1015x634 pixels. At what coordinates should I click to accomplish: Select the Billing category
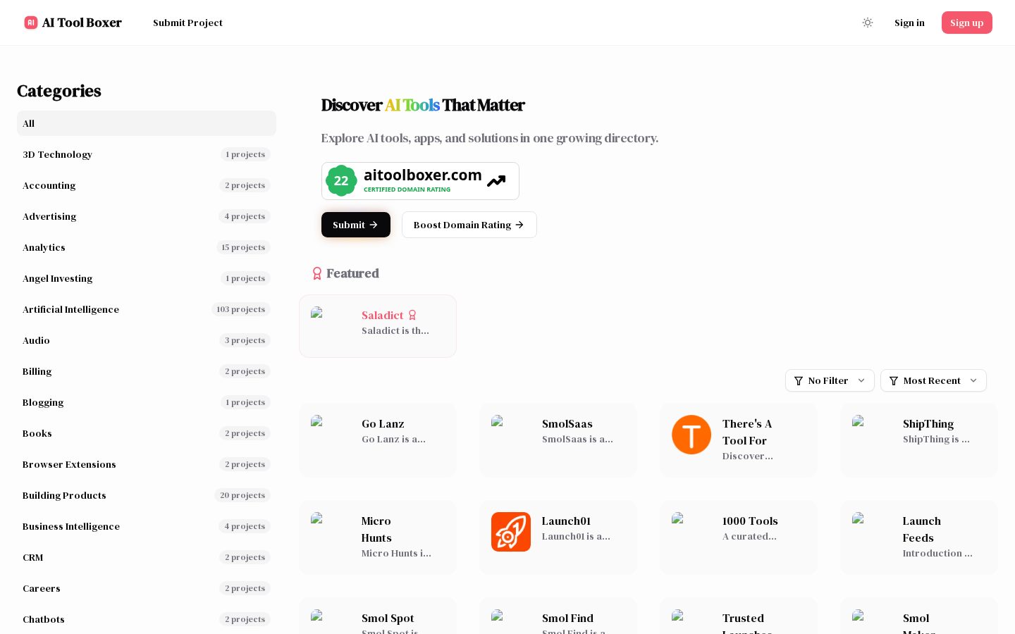coord(147,371)
